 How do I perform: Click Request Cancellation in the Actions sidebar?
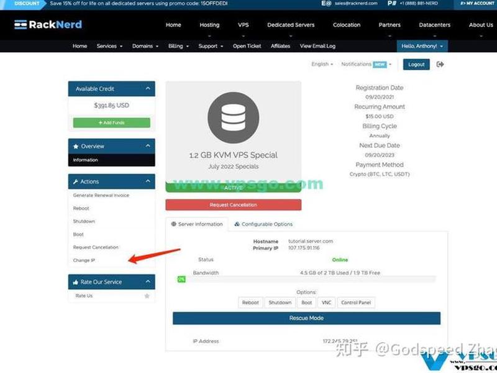point(96,247)
